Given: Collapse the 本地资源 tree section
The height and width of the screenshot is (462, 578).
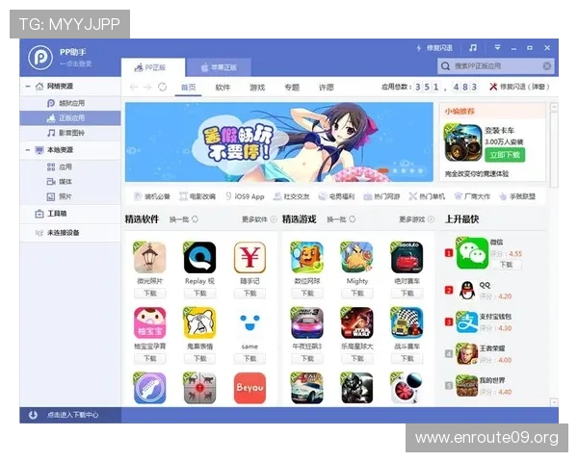Looking at the screenshot, I should point(28,150).
